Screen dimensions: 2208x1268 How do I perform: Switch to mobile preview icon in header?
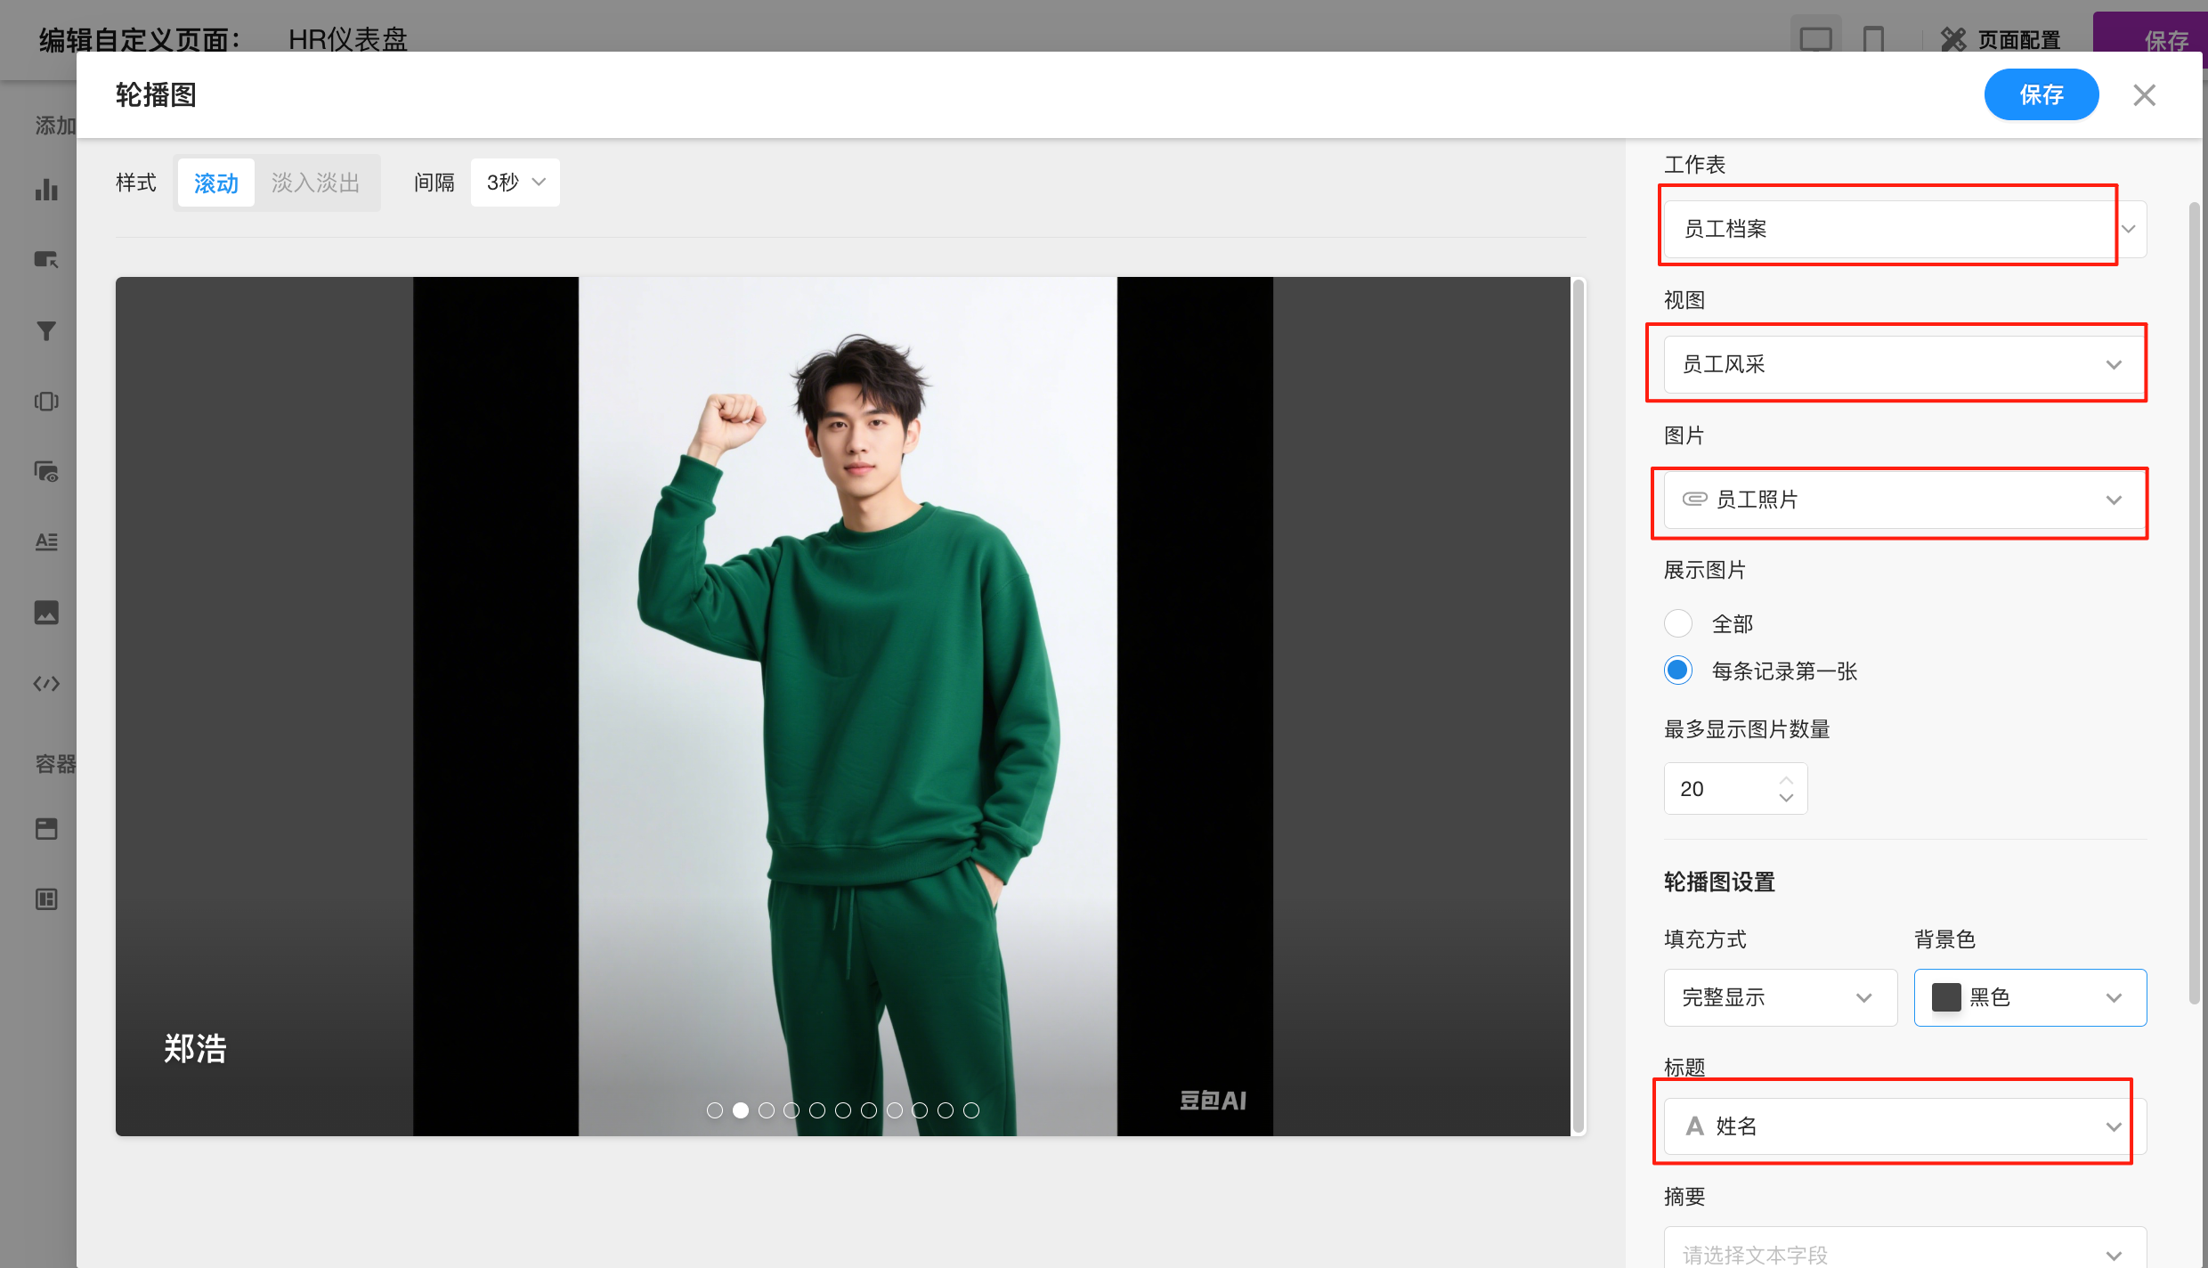coord(1873,39)
